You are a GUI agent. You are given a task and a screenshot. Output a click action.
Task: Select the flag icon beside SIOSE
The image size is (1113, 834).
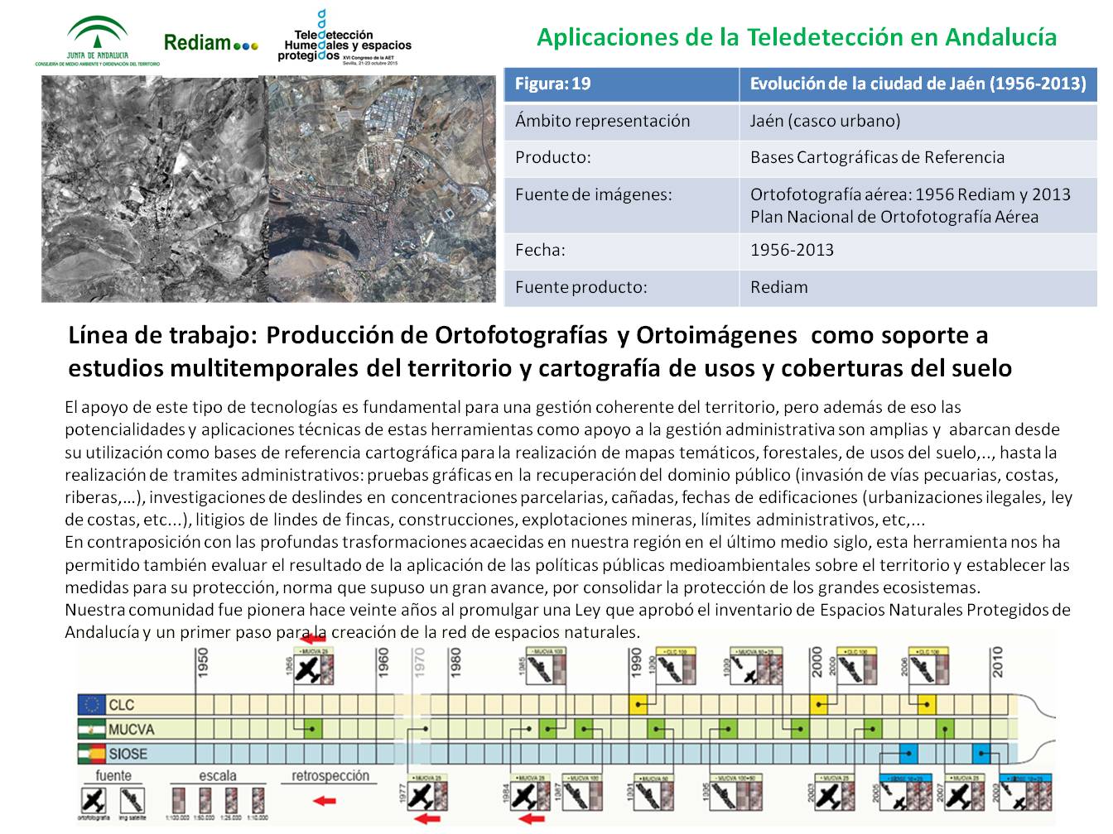pyautogui.click(x=92, y=754)
